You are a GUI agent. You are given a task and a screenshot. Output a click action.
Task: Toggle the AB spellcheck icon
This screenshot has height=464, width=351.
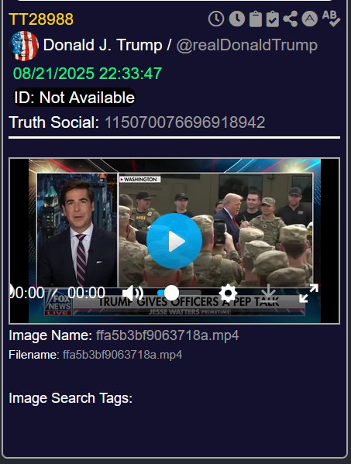[x=331, y=19]
